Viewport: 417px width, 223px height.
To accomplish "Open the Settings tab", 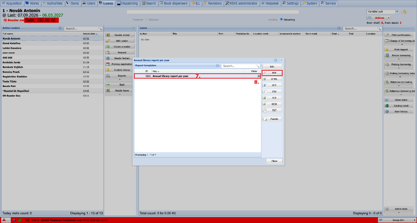I will (x=291, y=3).
